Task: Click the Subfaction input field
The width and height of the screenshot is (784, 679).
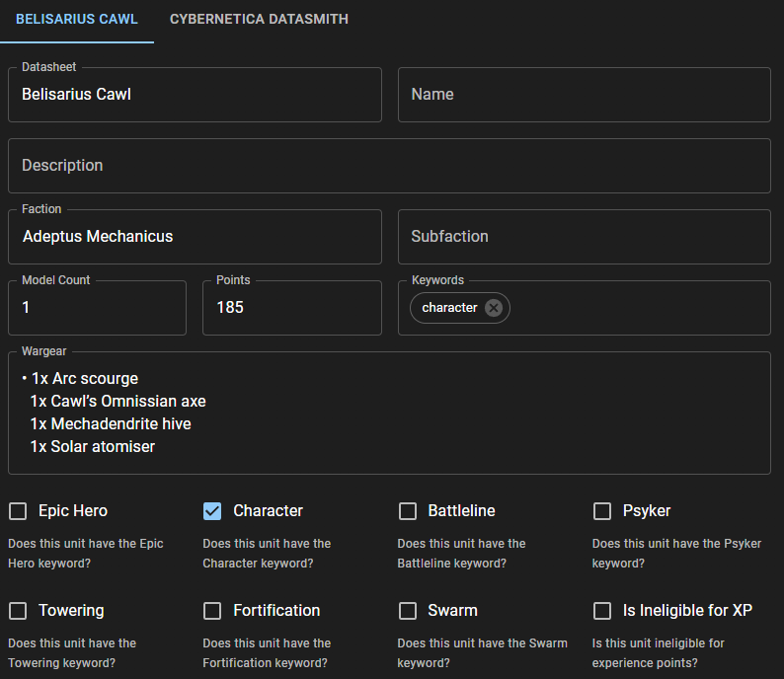Action: pos(584,237)
